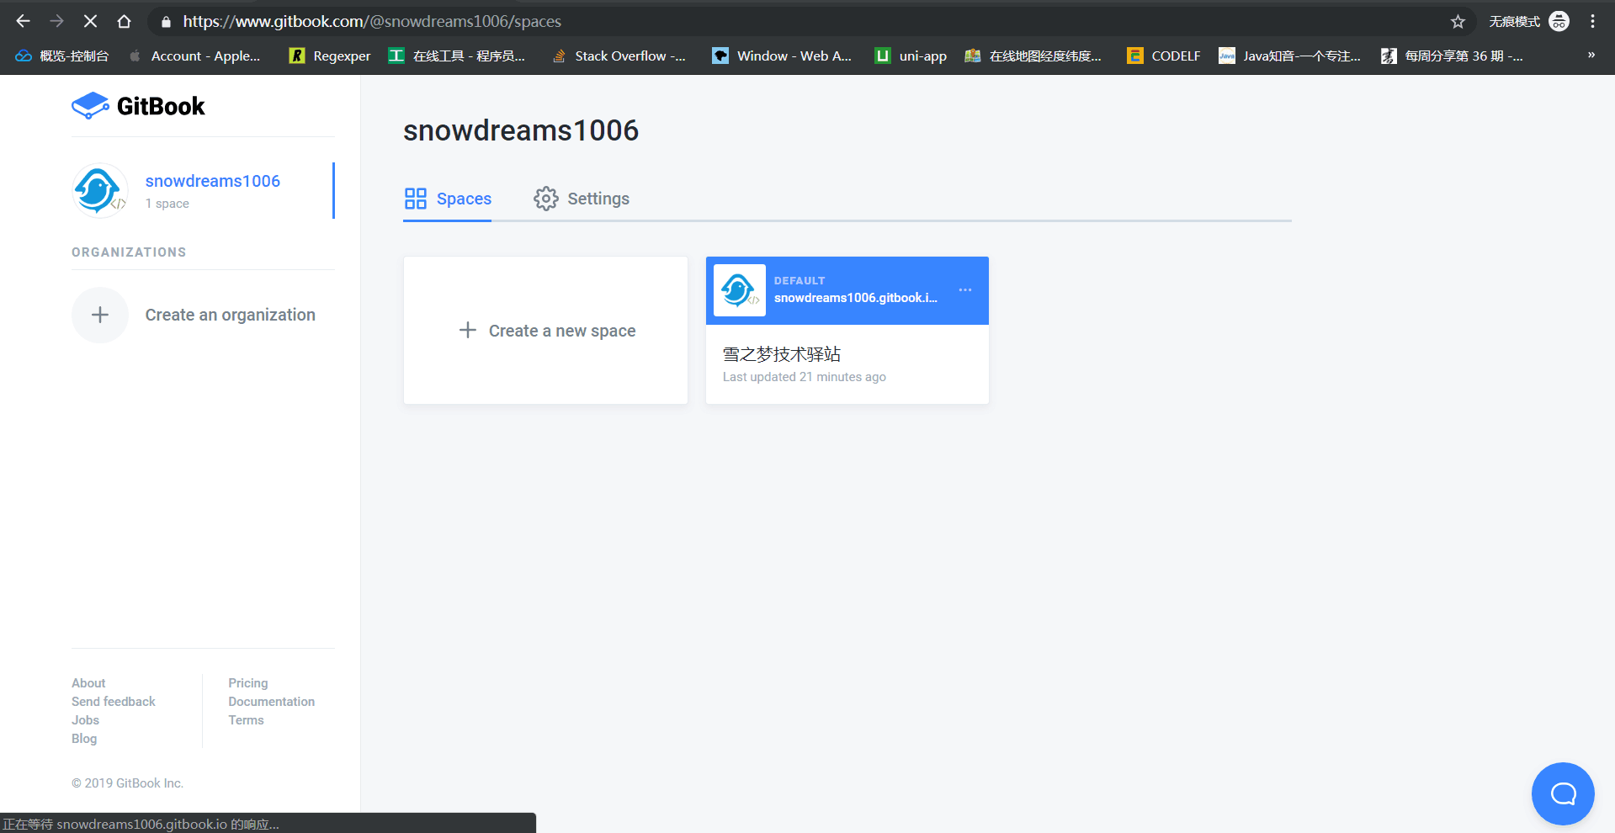Open the space options menu with three dots

[964, 290]
